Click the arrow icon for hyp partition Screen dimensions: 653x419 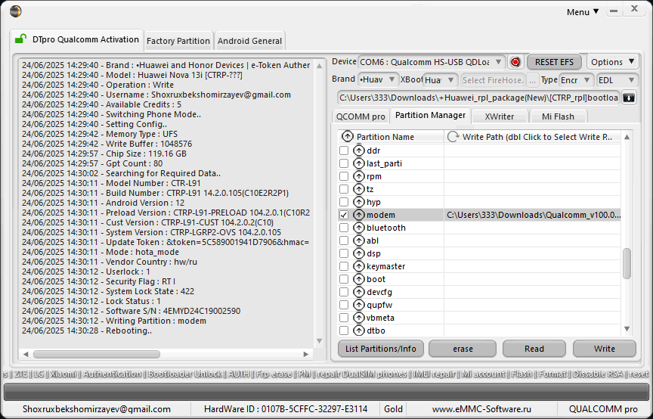358,202
